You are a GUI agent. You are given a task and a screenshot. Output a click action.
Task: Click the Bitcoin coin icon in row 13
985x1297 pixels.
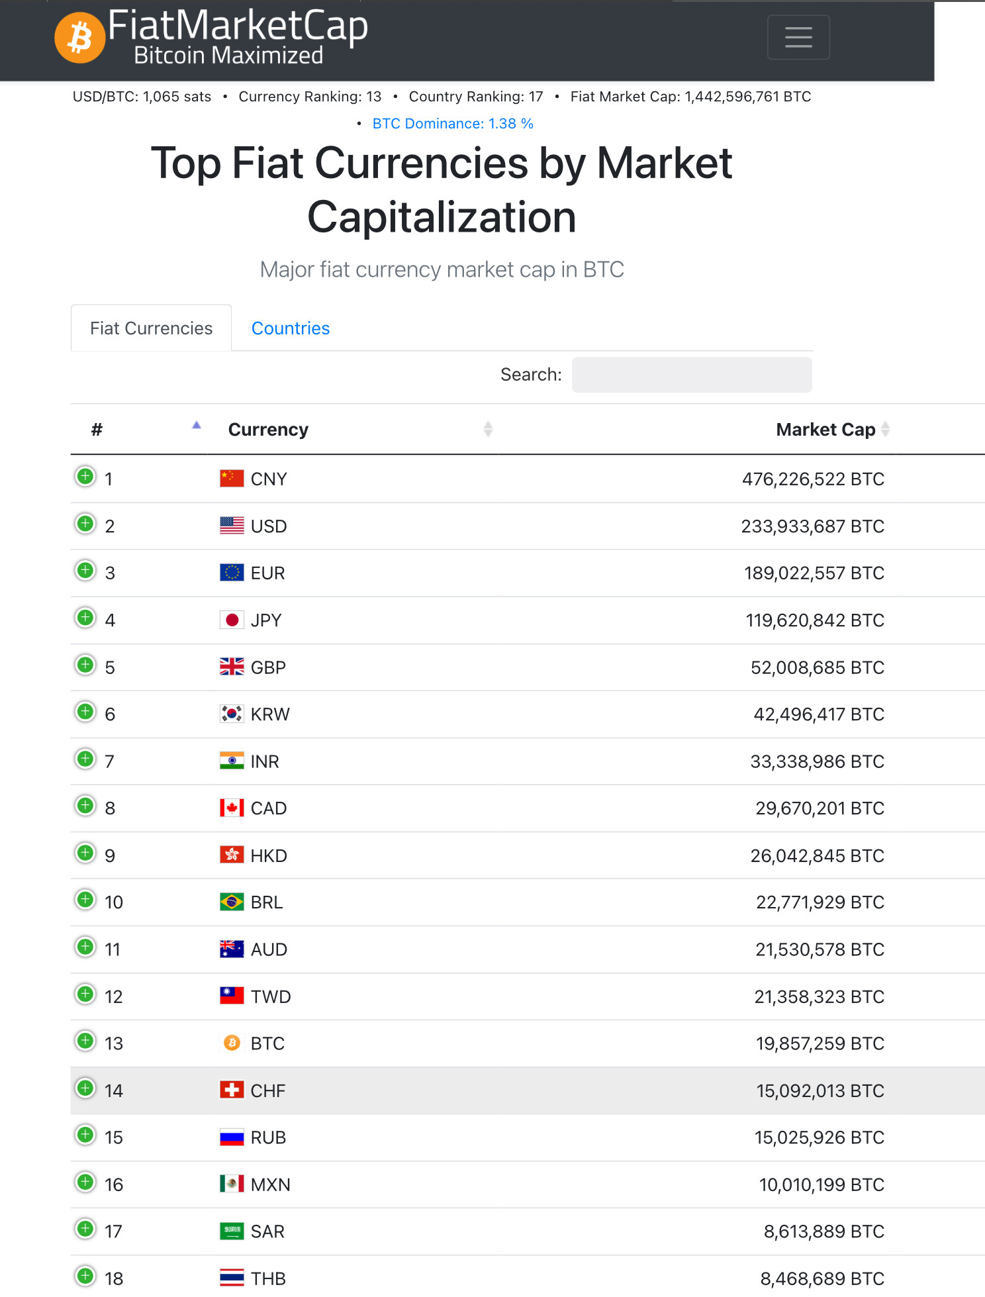pos(232,1043)
